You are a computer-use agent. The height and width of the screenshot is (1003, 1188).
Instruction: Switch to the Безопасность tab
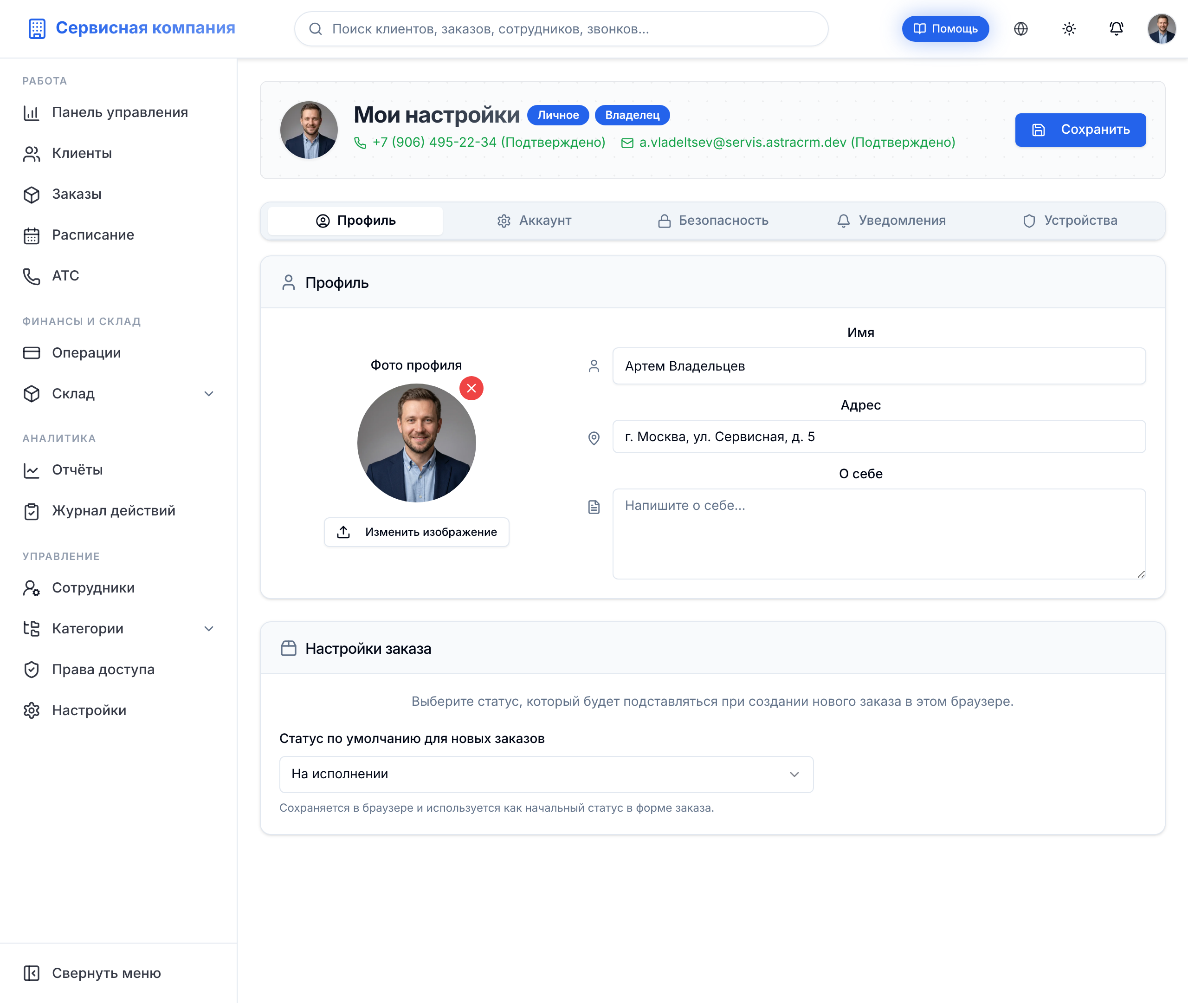tap(712, 221)
